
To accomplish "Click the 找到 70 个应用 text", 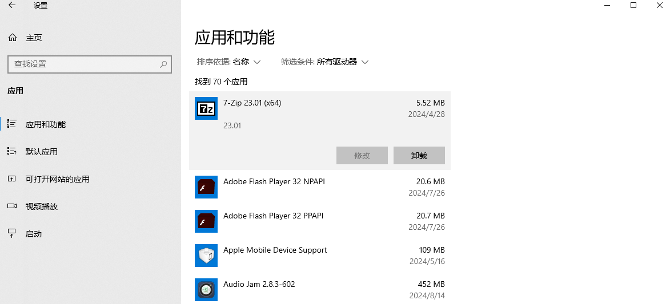I will (221, 82).
